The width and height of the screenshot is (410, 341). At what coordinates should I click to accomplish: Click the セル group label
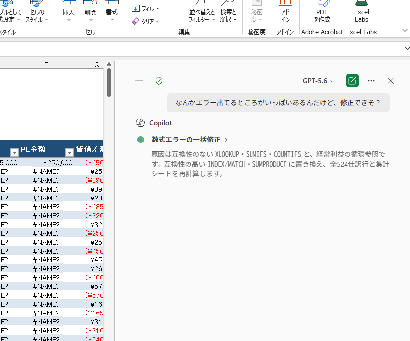90,32
